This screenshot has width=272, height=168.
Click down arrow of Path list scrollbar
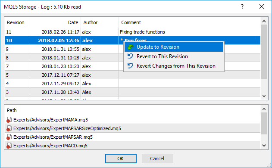(264, 146)
